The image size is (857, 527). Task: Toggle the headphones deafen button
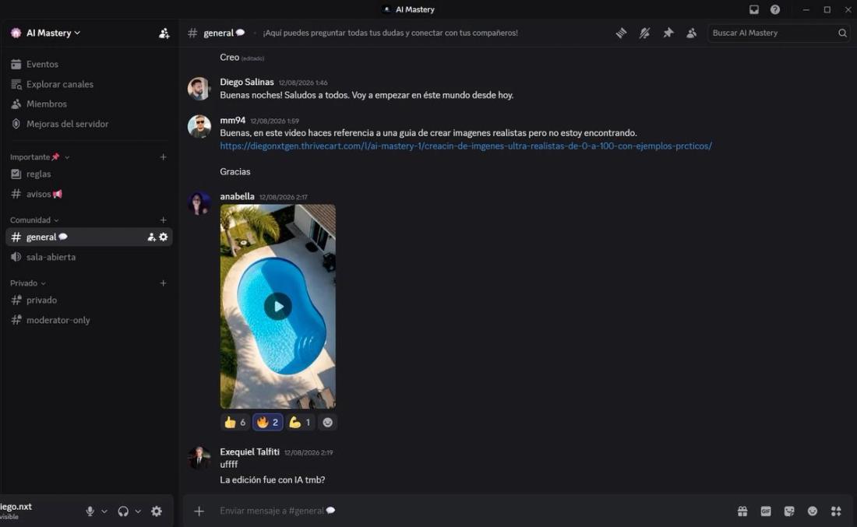[123, 511]
